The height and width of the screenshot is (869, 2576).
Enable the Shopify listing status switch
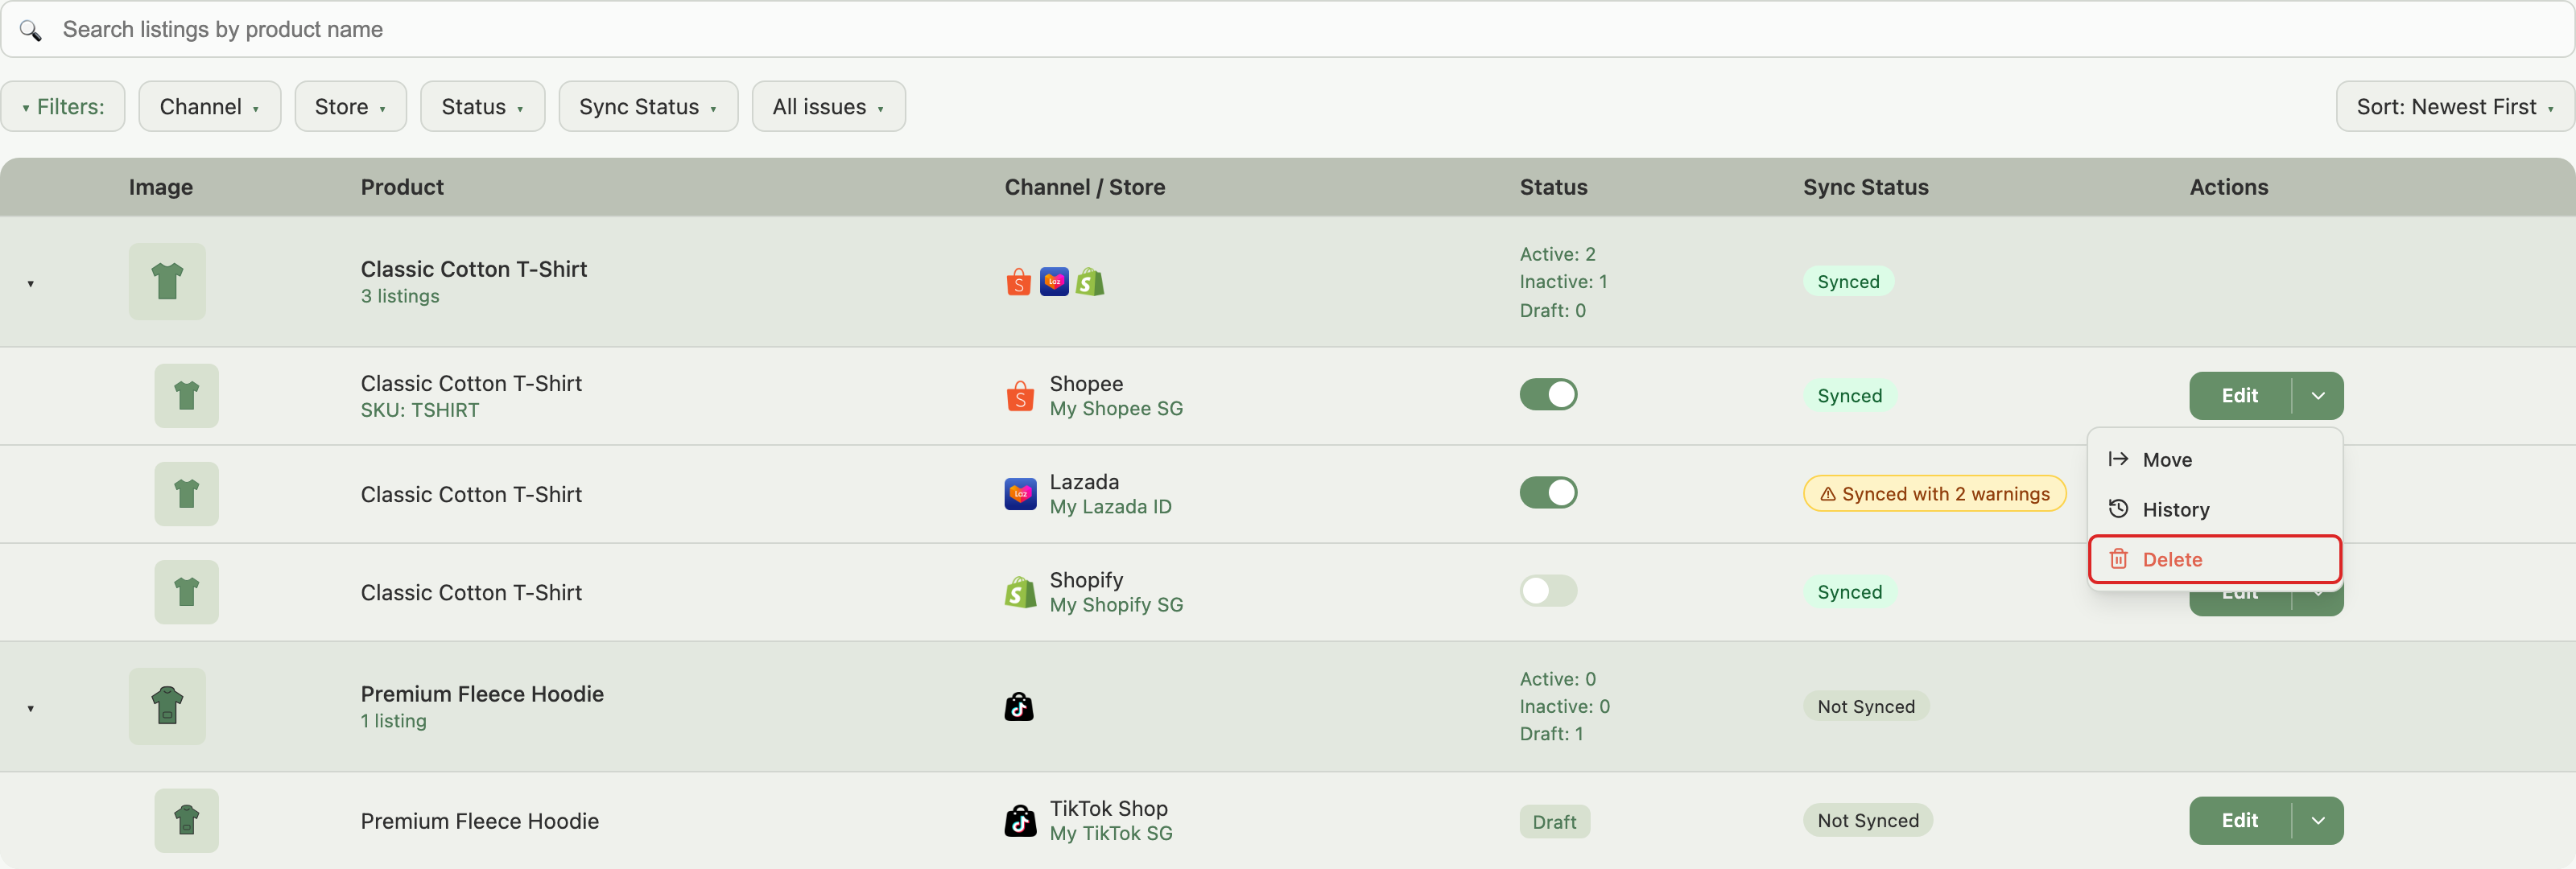click(1548, 591)
